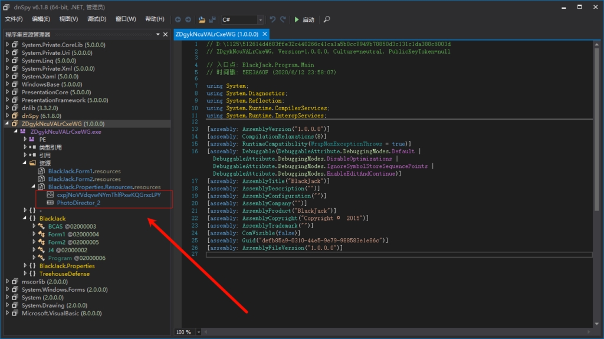Click BlackJack.Program.Main entry point link
The width and height of the screenshot is (604, 339).
click(x=278, y=65)
